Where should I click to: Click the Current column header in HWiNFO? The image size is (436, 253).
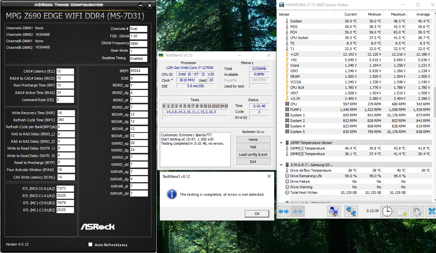click(x=347, y=14)
